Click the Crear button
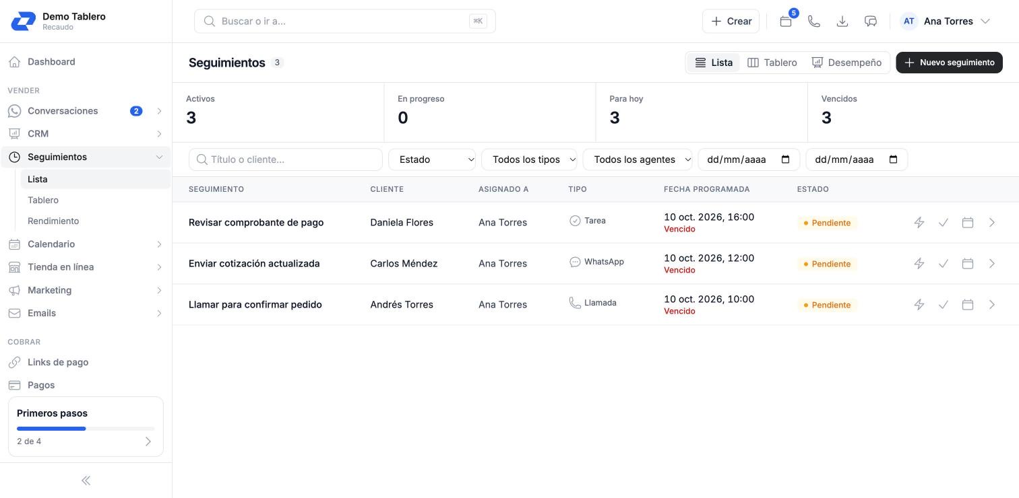This screenshot has height=498, width=1019. 731,21
